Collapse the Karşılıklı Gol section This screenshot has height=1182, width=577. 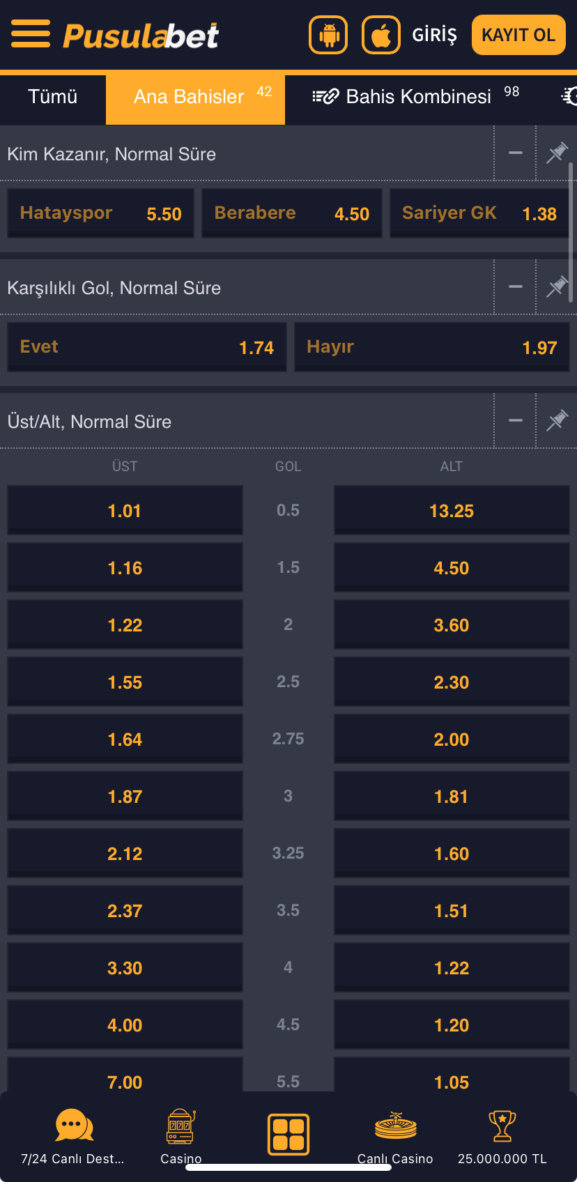514,286
